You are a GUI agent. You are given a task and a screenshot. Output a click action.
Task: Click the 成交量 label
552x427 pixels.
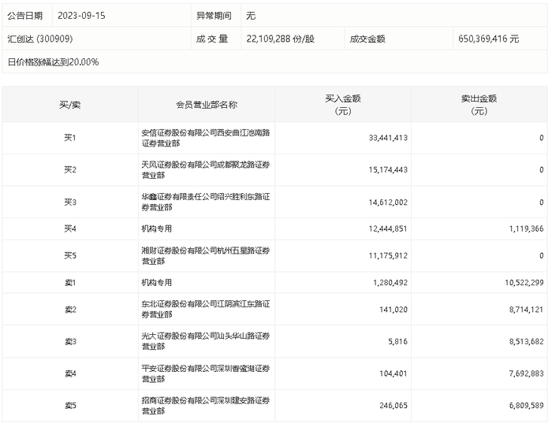(x=212, y=39)
